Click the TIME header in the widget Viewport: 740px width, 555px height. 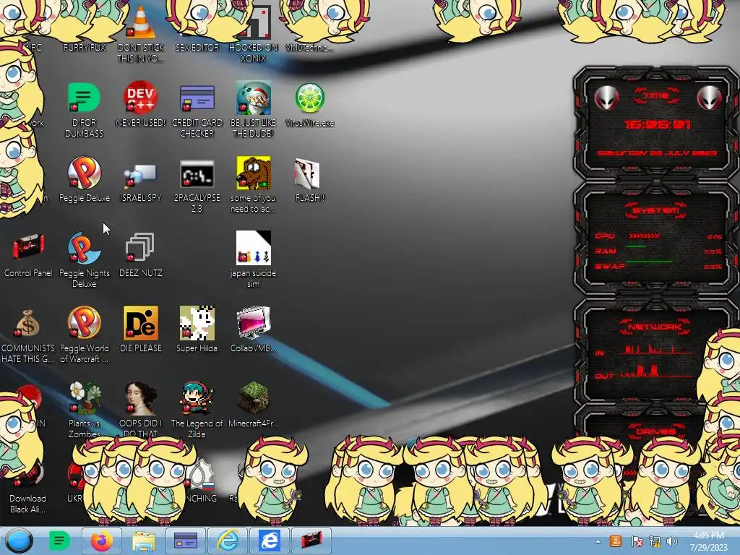pos(656,96)
